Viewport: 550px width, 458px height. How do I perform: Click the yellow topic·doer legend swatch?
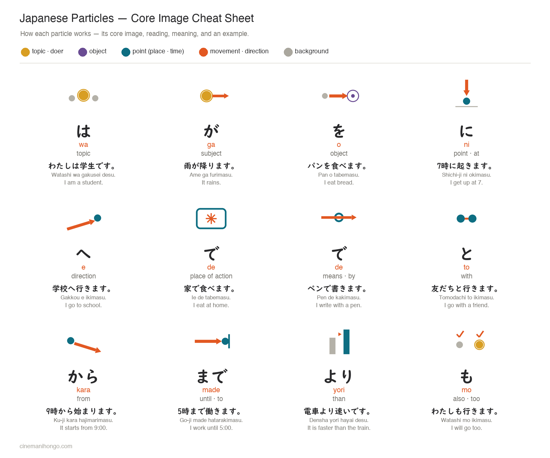pyautogui.click(x=25, y=52)
